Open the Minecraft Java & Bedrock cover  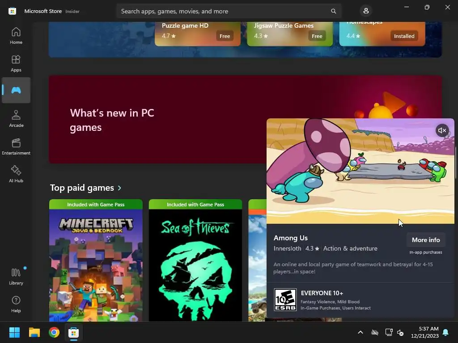pos(96,265)
